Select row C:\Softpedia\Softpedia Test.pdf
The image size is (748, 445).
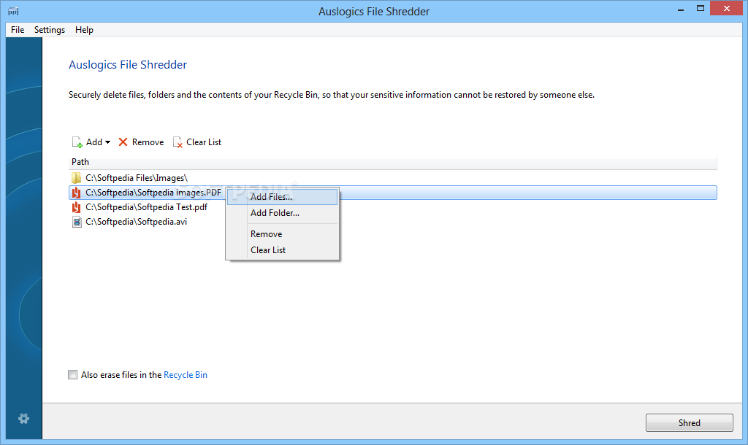pyautogui.click(x=392, y=207)
